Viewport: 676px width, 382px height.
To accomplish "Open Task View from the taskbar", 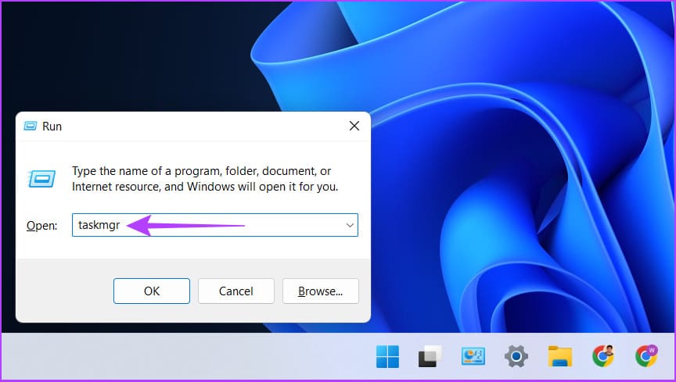I will click(430, 356).
